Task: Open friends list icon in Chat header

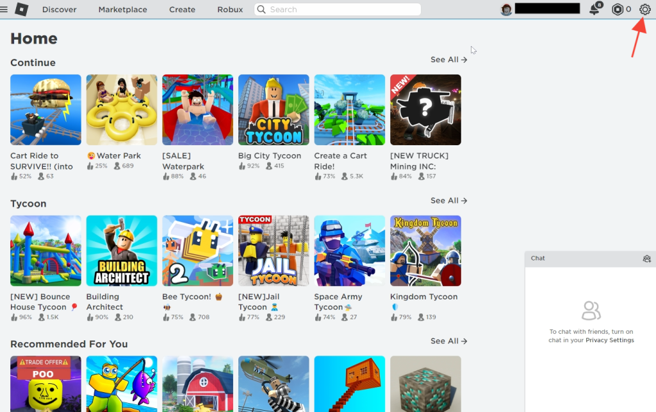Action: pyautogui.click(x=646, y=258)
